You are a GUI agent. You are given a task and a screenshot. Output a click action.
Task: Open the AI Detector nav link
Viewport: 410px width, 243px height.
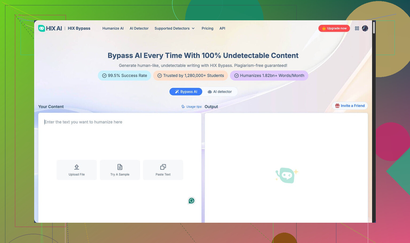pyautogui.click(x=139, y=28)
